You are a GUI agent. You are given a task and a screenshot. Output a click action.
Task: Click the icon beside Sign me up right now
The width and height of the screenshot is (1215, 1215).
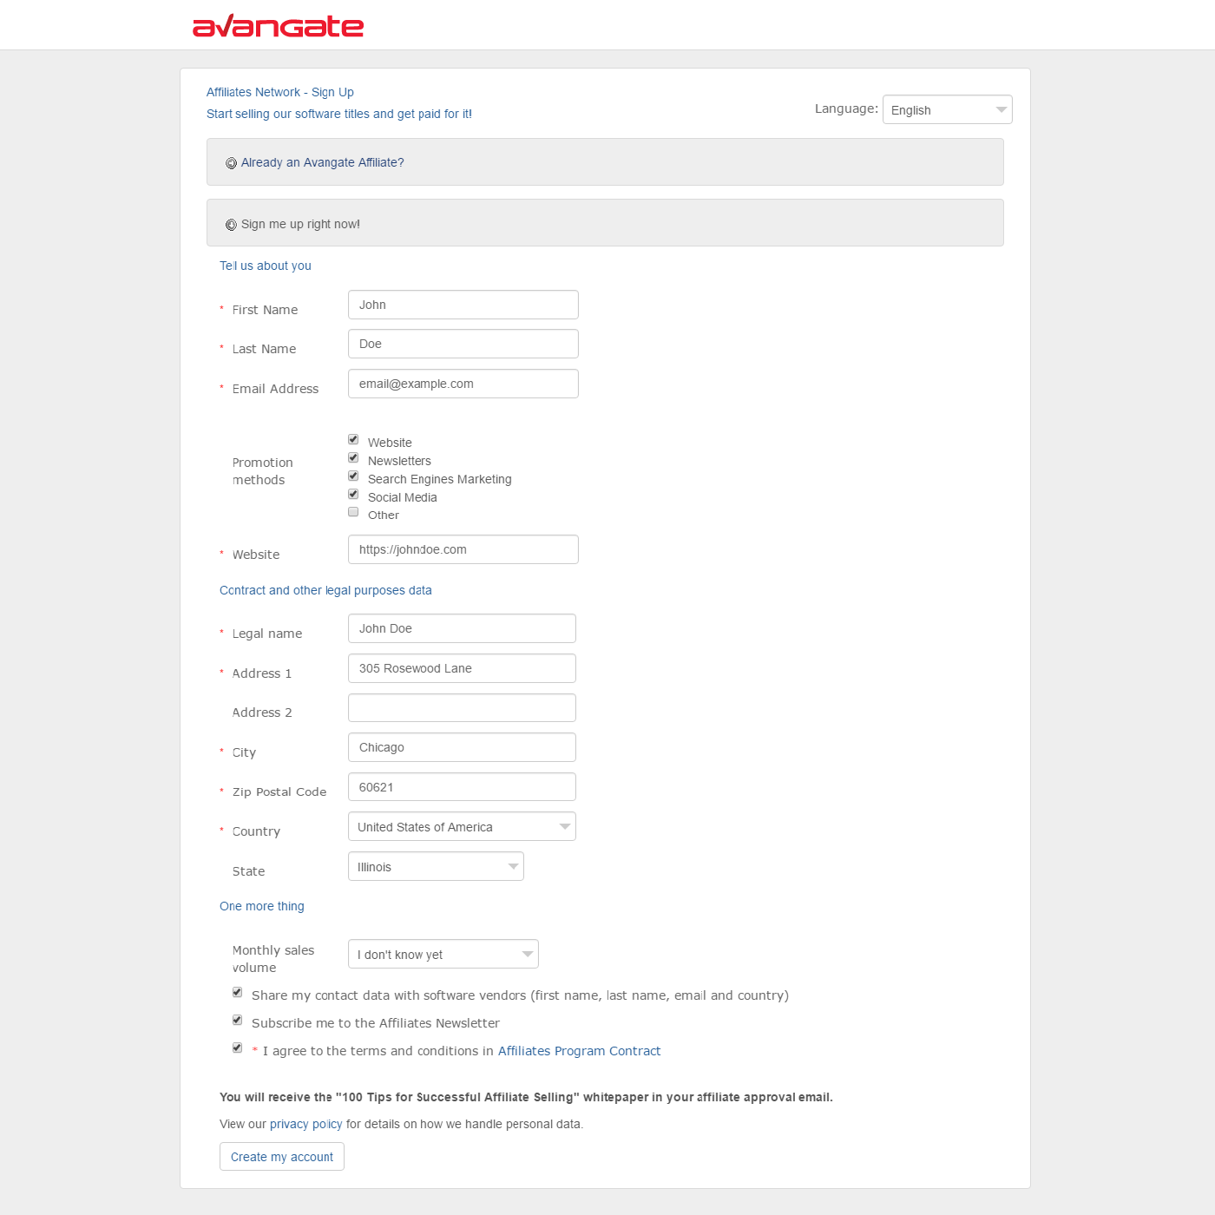231,225
